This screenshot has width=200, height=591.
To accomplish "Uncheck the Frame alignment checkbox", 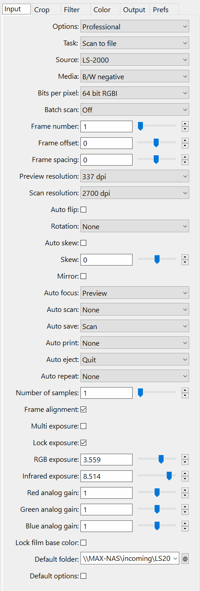I will point(83,410).
